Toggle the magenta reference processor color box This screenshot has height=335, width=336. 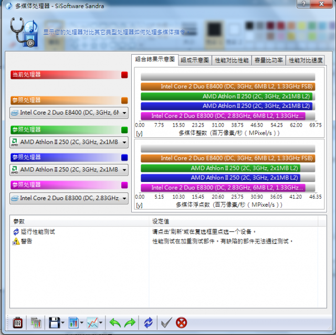point(124,185)
